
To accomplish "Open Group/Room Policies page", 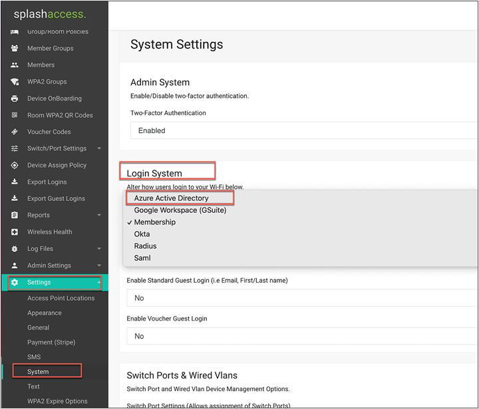I will 58,32.
